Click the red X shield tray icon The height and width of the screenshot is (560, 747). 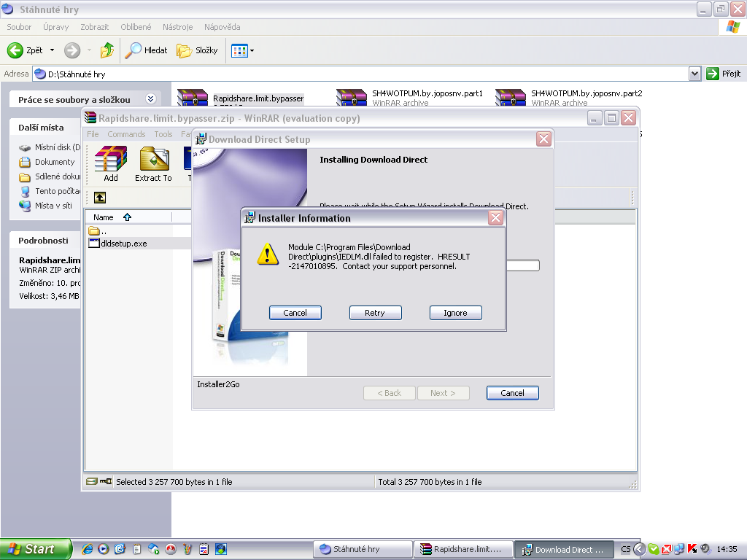pyautogui.click(x=666, y=549)
